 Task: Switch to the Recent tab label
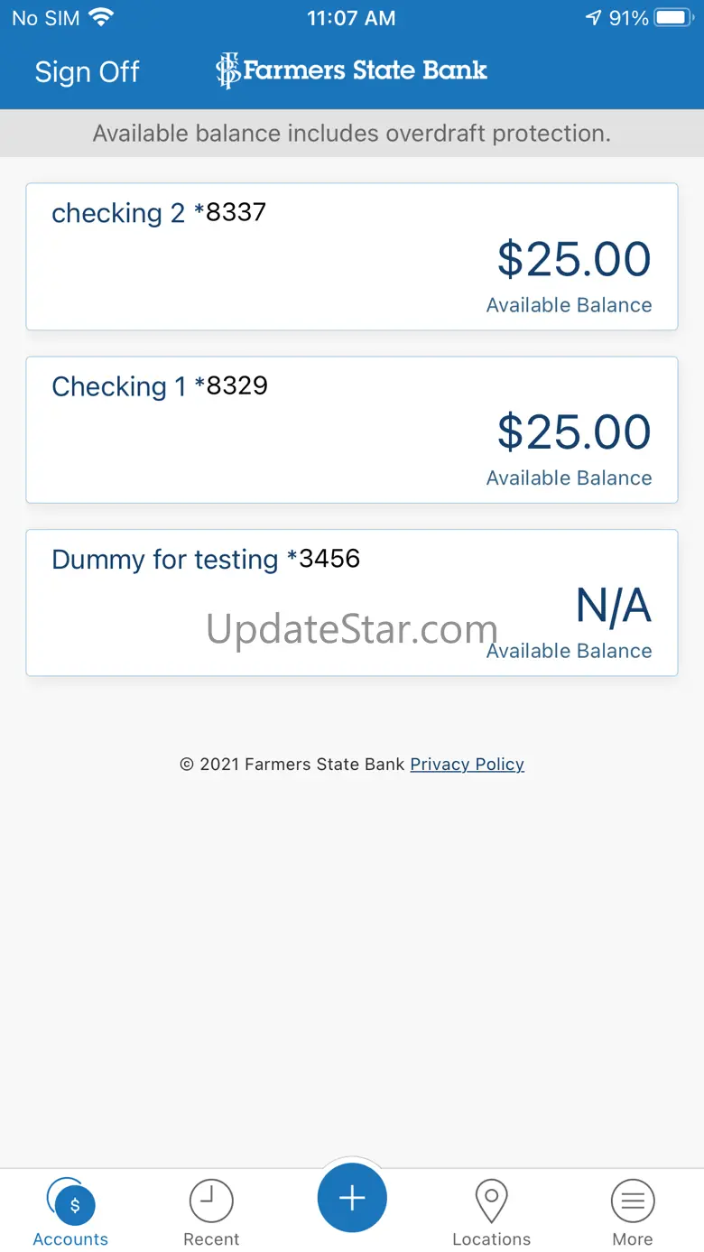click(x=211, y=1239)
